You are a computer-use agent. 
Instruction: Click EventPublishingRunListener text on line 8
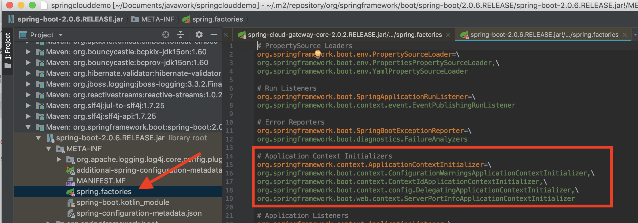point(463,105)
